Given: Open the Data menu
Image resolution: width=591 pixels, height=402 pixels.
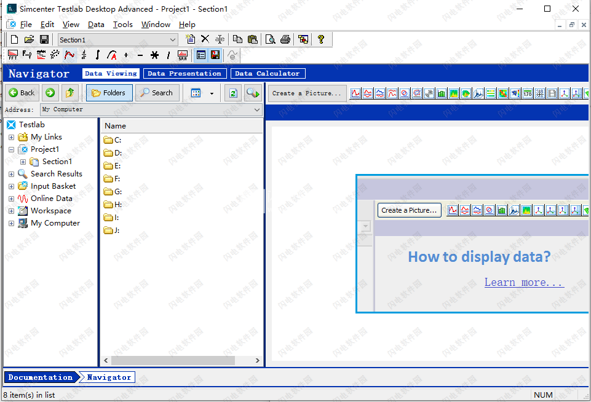Looking at the screenshot, I should (x=96, y=25).
